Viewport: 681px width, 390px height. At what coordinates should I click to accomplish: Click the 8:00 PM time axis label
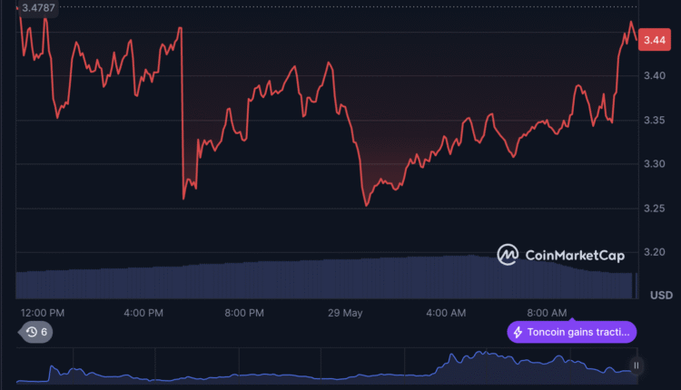[x=243, y=313]
